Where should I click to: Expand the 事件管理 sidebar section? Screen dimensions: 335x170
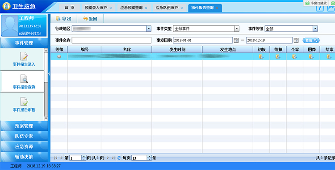pos(24,43)
